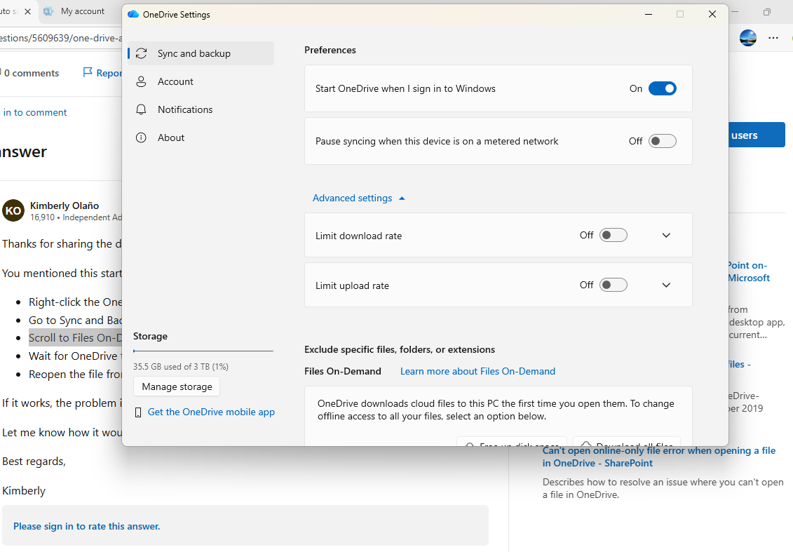Turn on Limit upload rate
The image size is (793, 552).
coord(613,285)
